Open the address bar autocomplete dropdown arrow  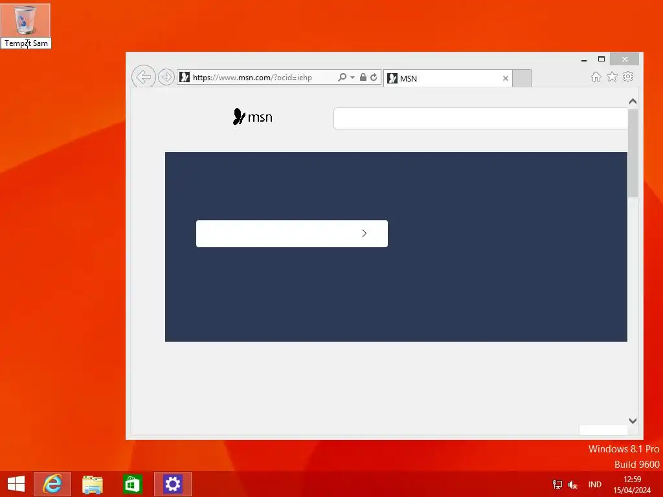click(352, 78)
